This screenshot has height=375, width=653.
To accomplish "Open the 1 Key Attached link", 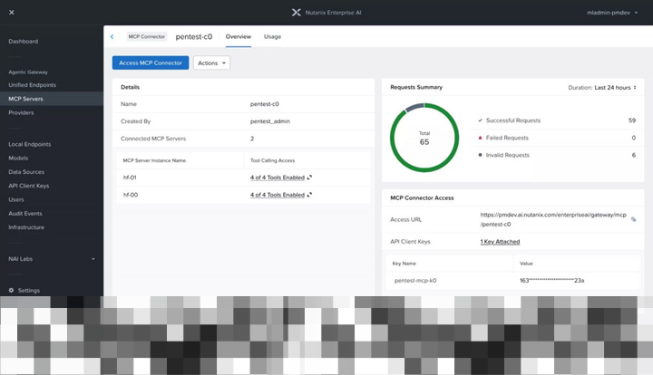I will point(500,242).
